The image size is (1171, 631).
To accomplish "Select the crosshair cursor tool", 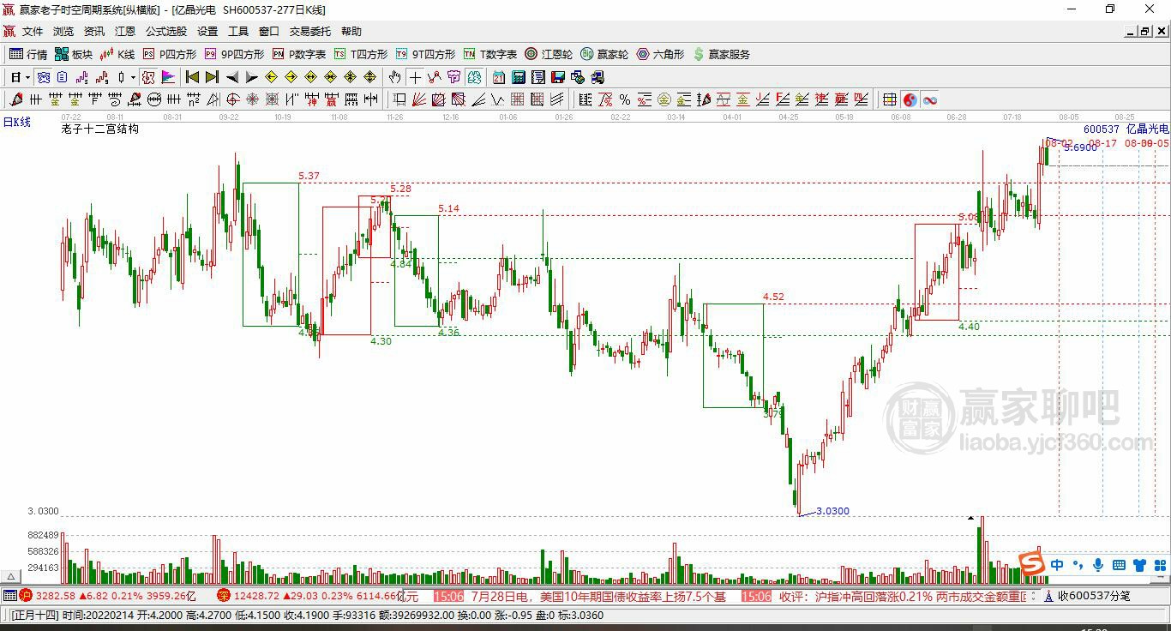I will click(415, 77).
